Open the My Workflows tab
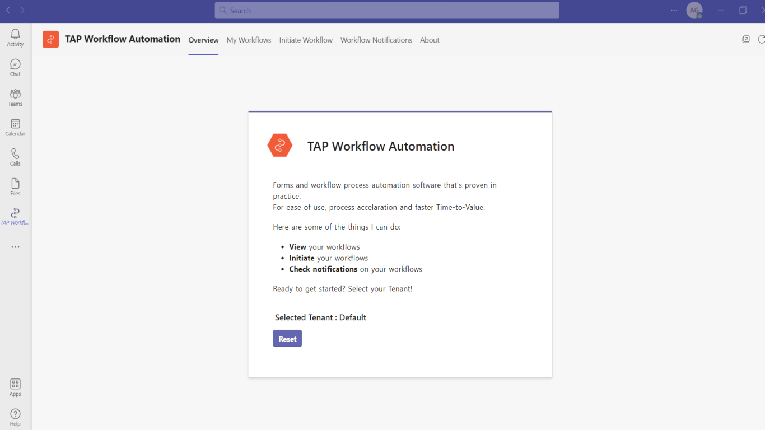This screenshot has width=765, height=430. [249, 40]
